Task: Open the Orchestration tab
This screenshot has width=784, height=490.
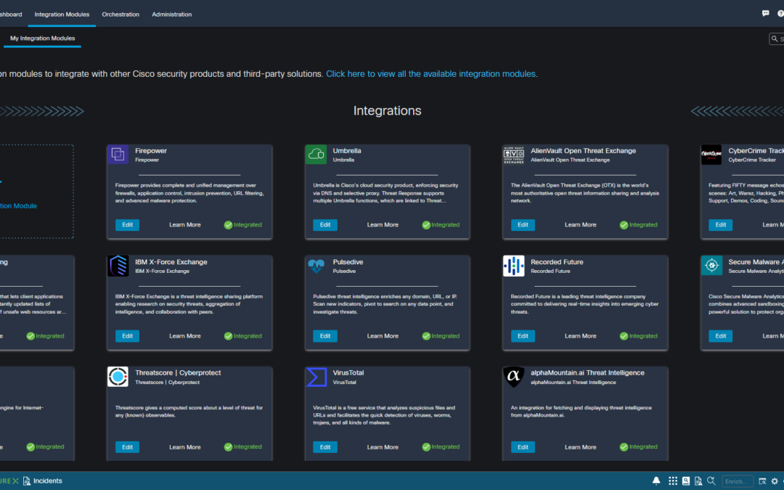Action: coord(121,15)
